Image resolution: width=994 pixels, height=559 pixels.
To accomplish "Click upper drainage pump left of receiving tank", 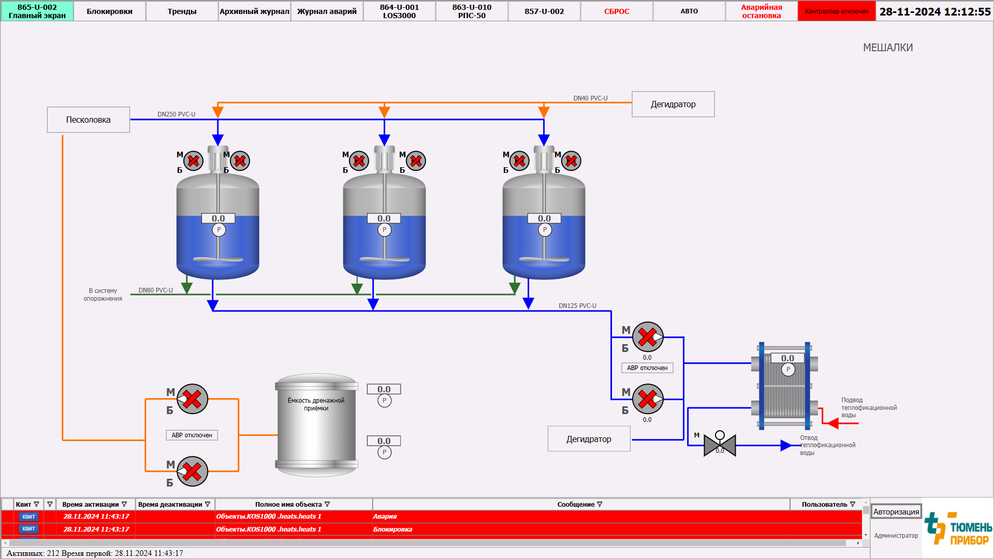I will tap(192, 399).
